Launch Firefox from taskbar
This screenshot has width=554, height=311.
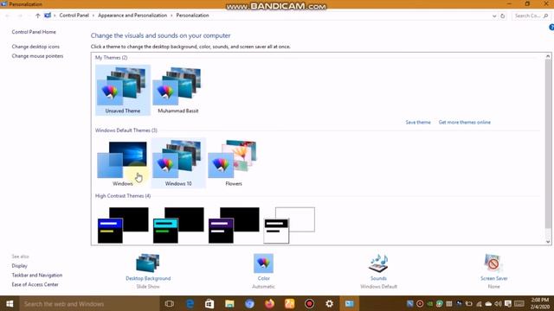point(269,303)
